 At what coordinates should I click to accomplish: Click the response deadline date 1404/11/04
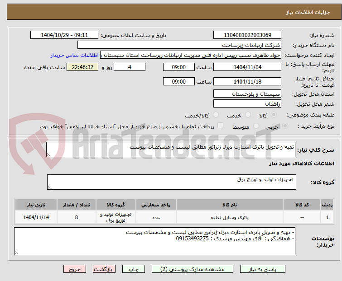pyautogui.click(x=247, y=67)
